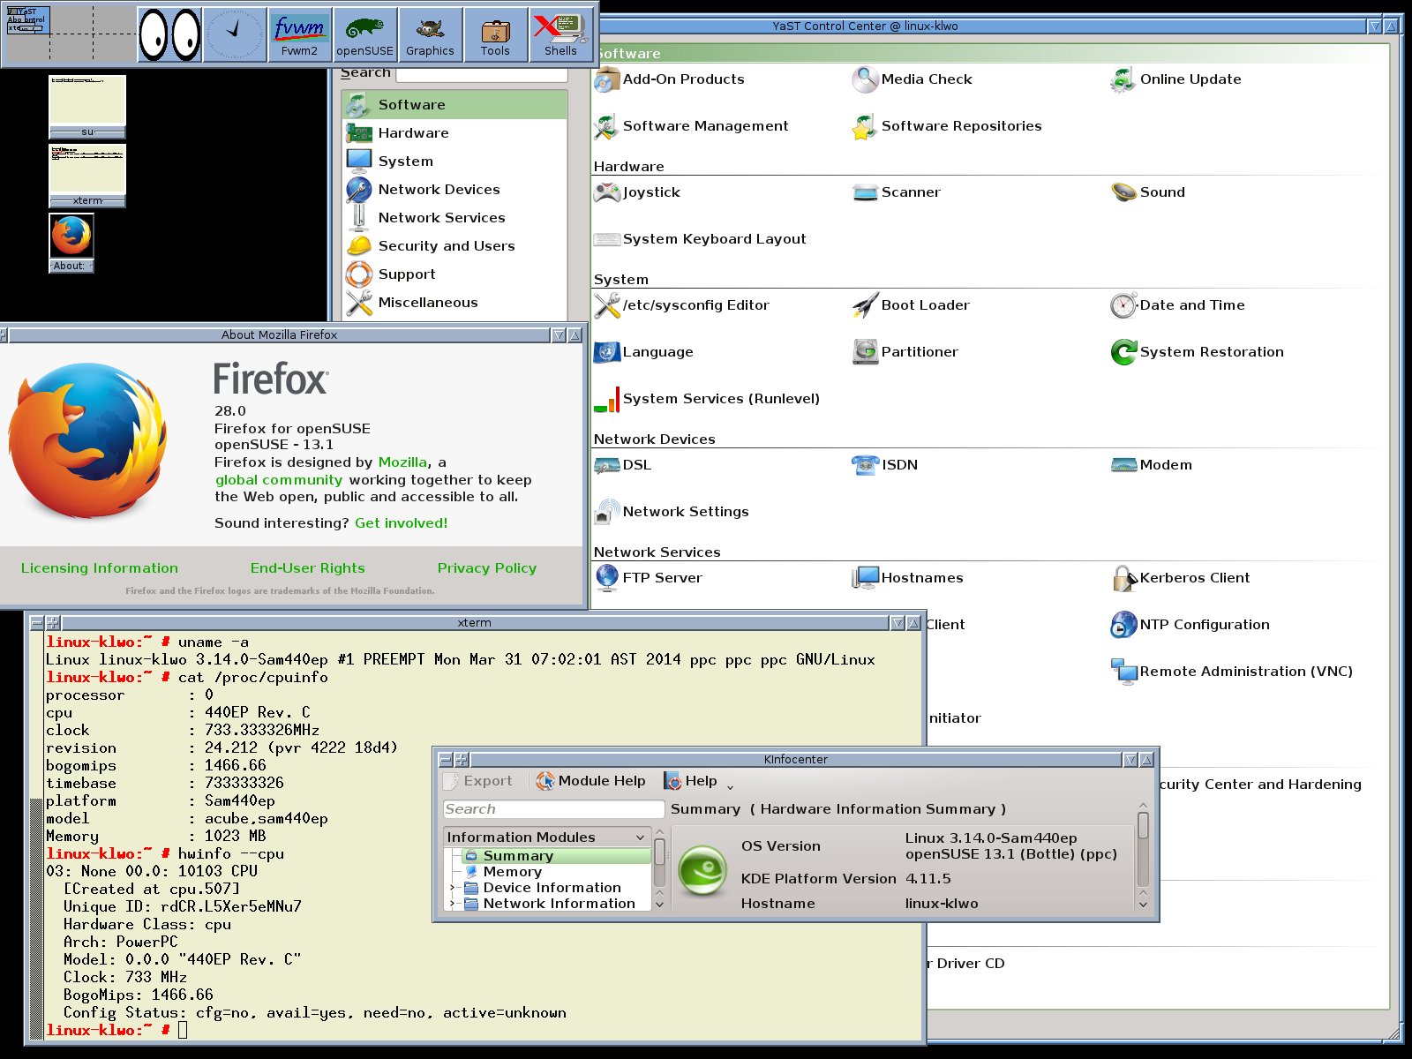This screenshot has width=1412, height=1059.
Task: Select the Hardware category in YaST sidebar
Action: [413, 133]
